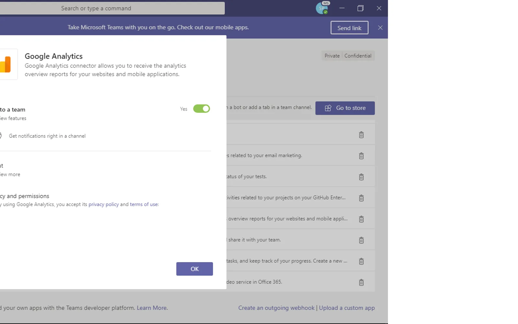Restore down the Teams window
The width and height of the screenshot is (518, 324).
pyautogui.click(x=360, y=8)
